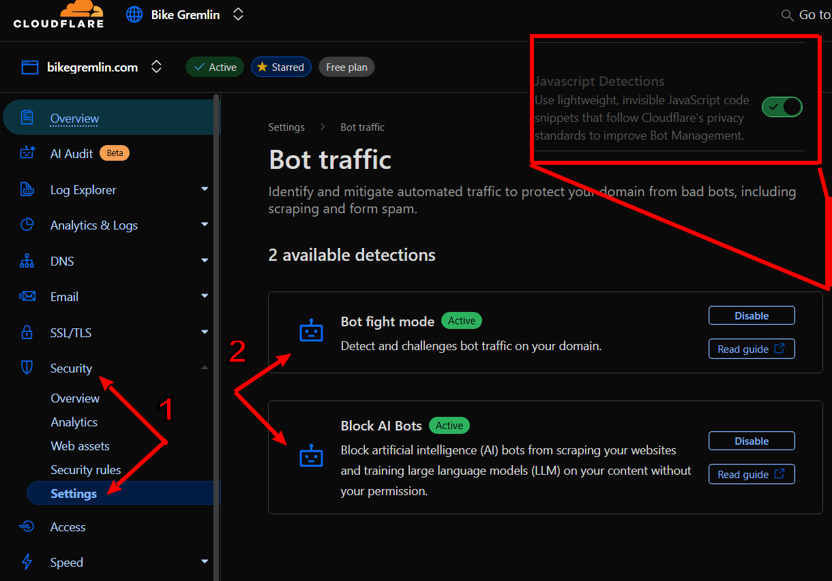The width and height of the screenshot is (832, 581).
Task: Click the Email envelope icon
Action: tap(27, 296)
